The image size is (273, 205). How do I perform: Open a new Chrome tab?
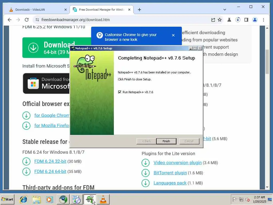[139, 10]
